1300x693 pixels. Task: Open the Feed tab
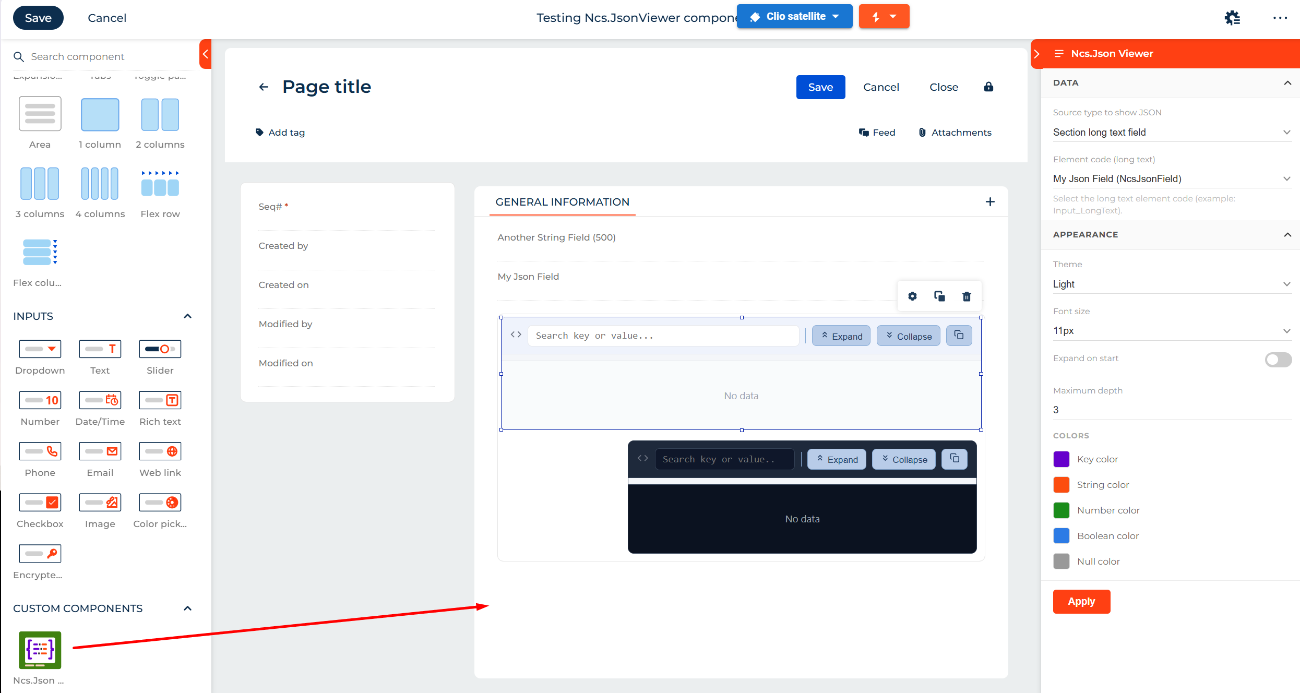pyautogui.click(x=877, y=133)
